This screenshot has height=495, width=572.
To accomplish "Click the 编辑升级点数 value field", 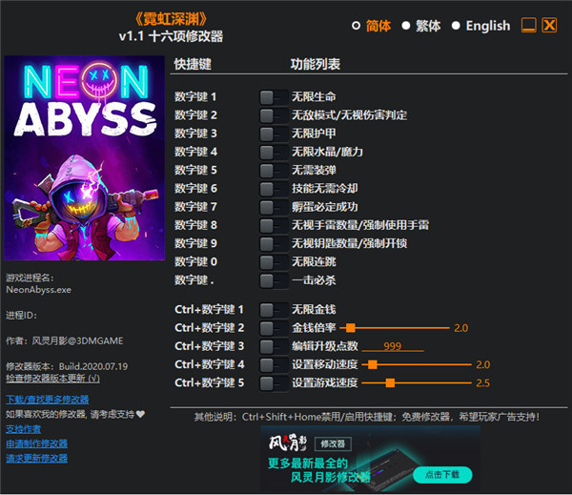I will pos(393,345).
